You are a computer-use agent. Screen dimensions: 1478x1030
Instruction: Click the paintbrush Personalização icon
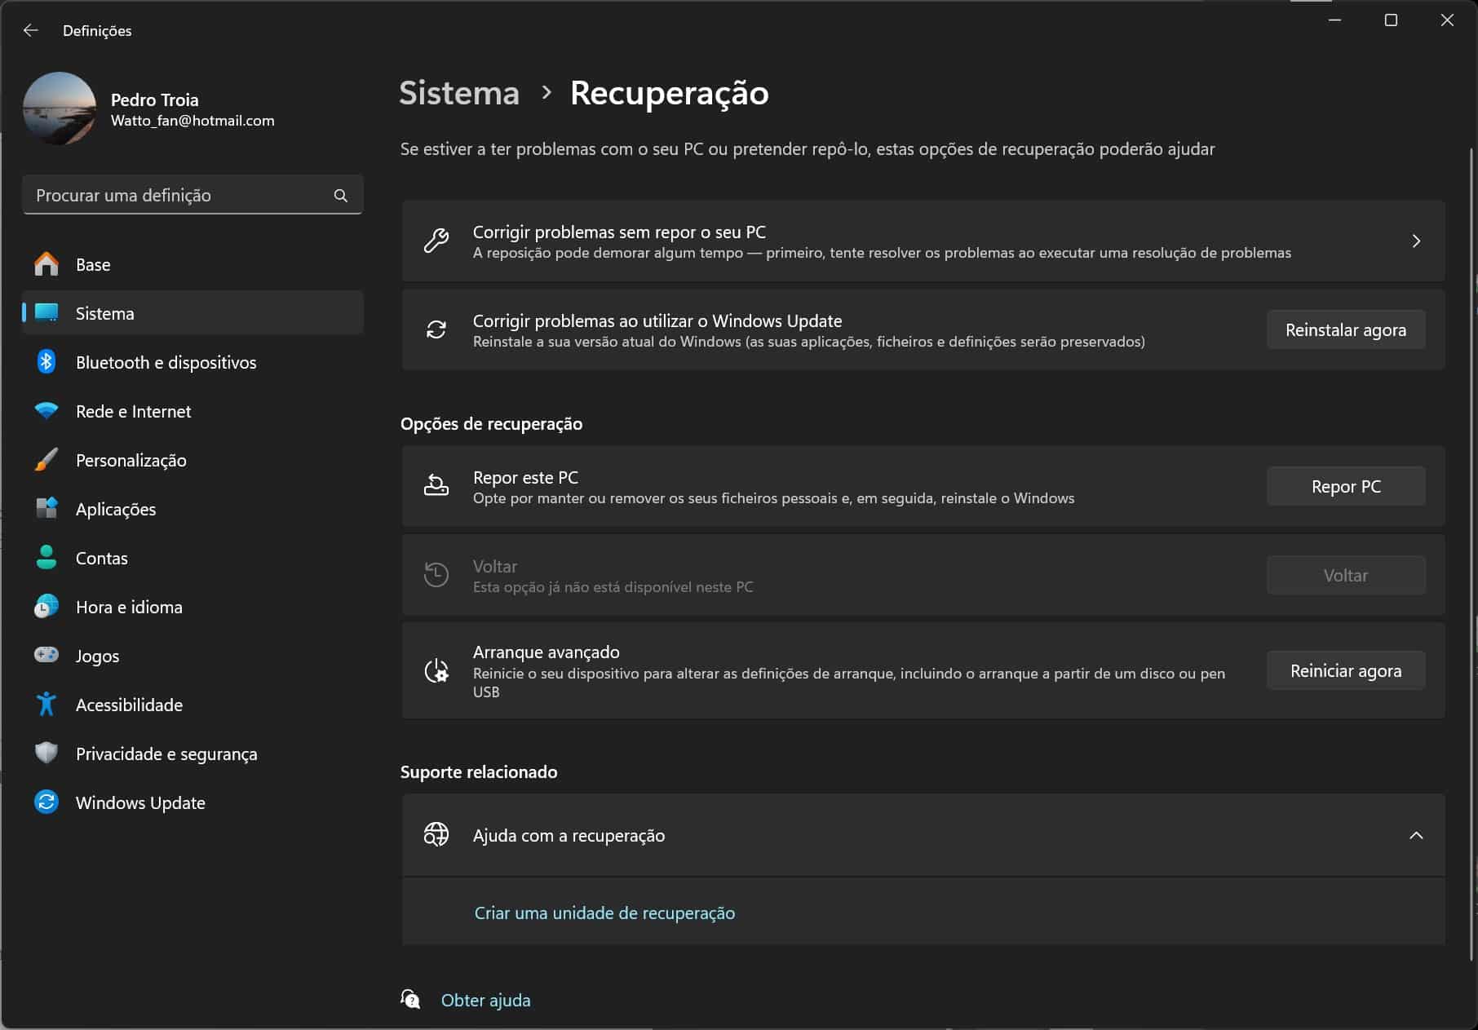(46, 460)
